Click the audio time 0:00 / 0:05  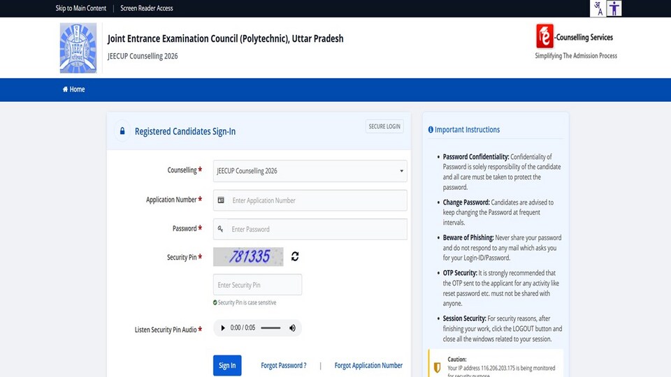click(x=243, y=328)
